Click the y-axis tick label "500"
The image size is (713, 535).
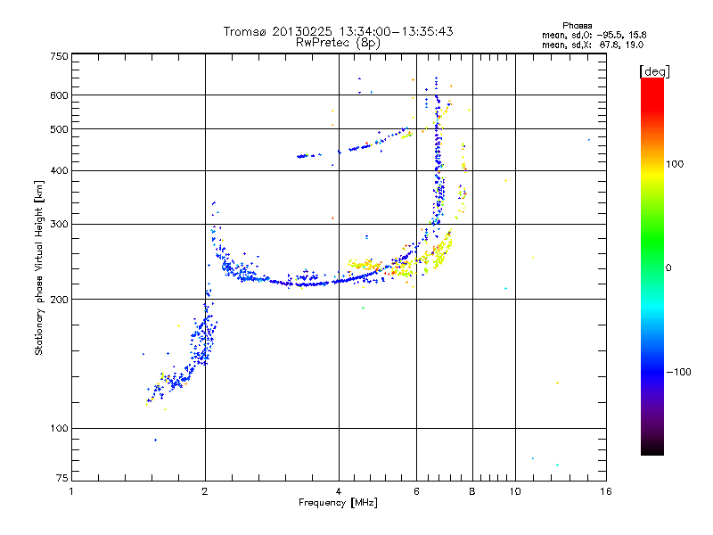[x=59, y=129]
